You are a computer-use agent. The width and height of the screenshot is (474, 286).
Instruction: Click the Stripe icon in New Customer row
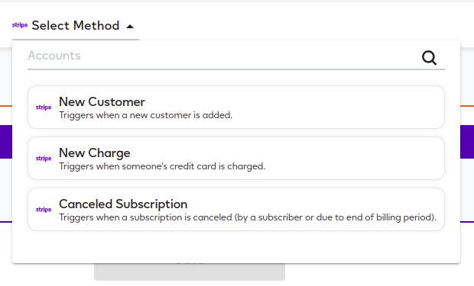click(44, 108)
